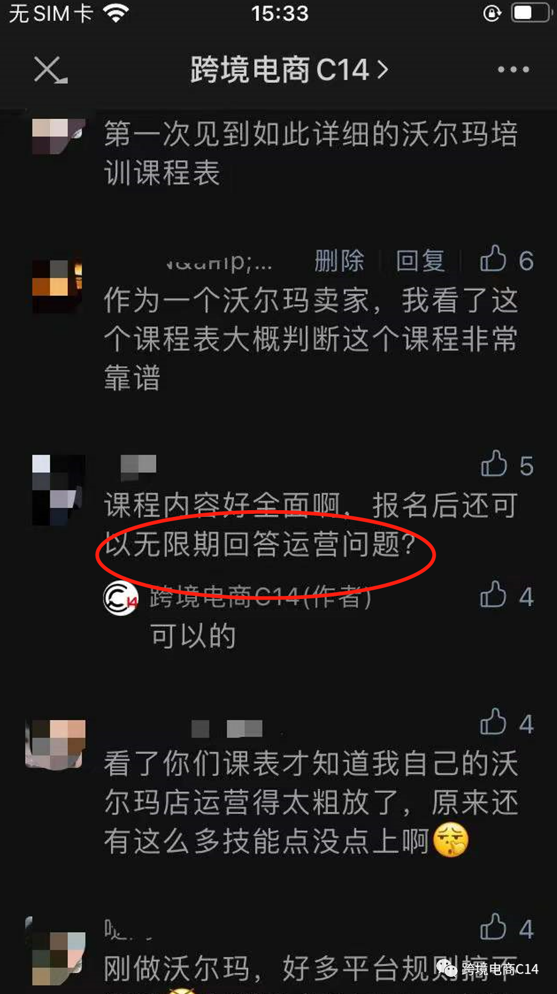Image resolution: width=557 pixels, height=994 pixels.
Task: Tap the Wi-Fi icon in status bar
Action: click(x=116, y=13)
